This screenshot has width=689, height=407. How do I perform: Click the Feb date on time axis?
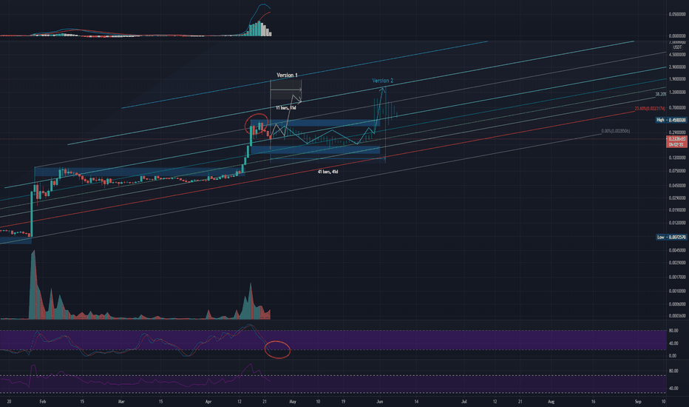click(x=43, y=401)
